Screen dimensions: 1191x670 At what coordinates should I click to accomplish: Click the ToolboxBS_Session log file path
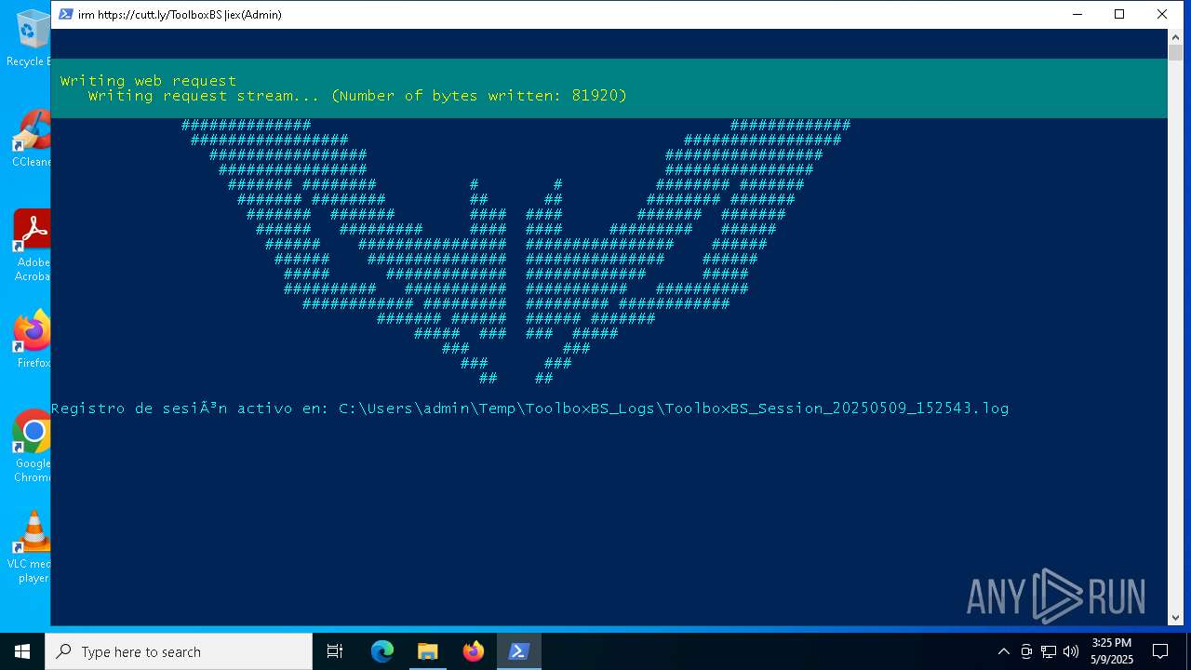[674, 409]
